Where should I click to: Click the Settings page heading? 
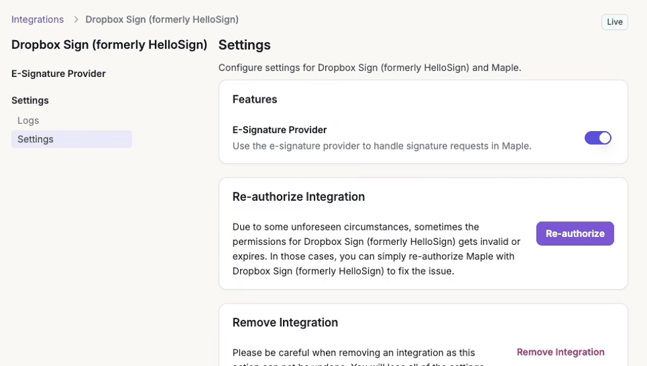(x=244, y=45)
